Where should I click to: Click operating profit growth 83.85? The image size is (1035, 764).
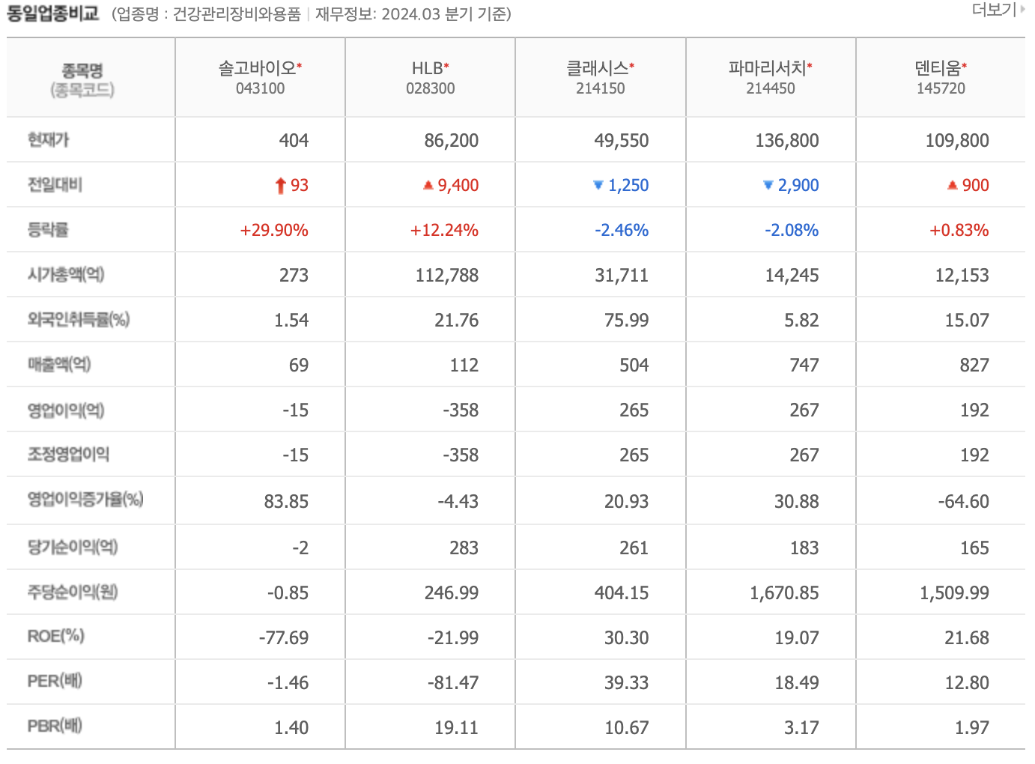(x=286, y=501)
